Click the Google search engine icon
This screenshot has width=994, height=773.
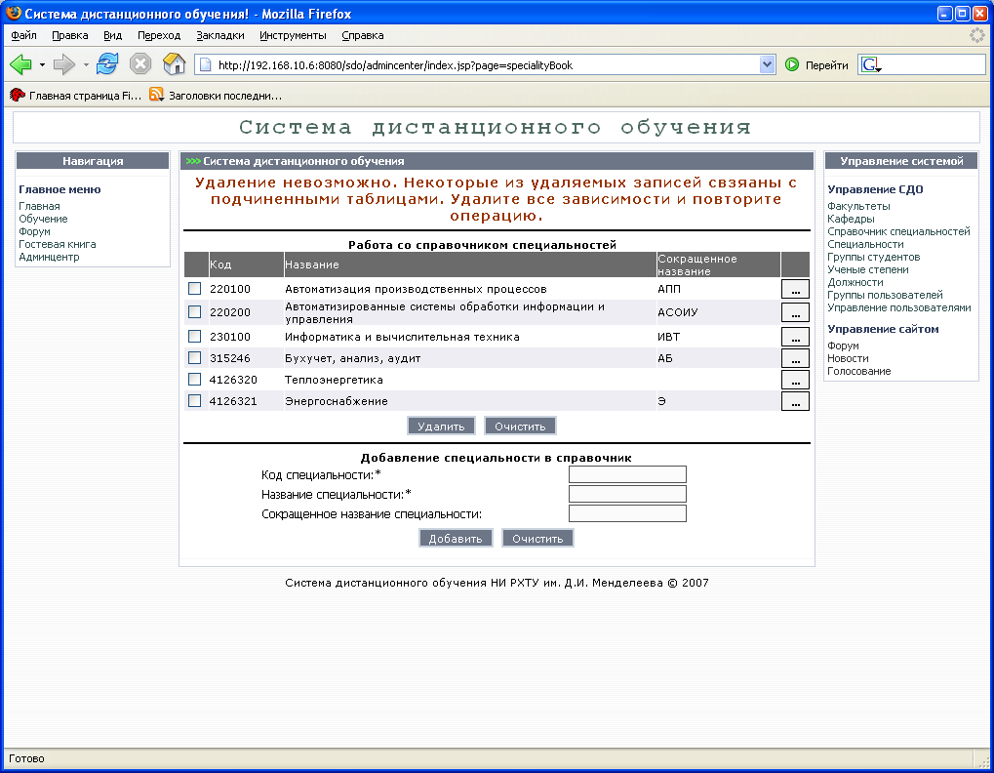pyautogui.click(x=871, y=64)
